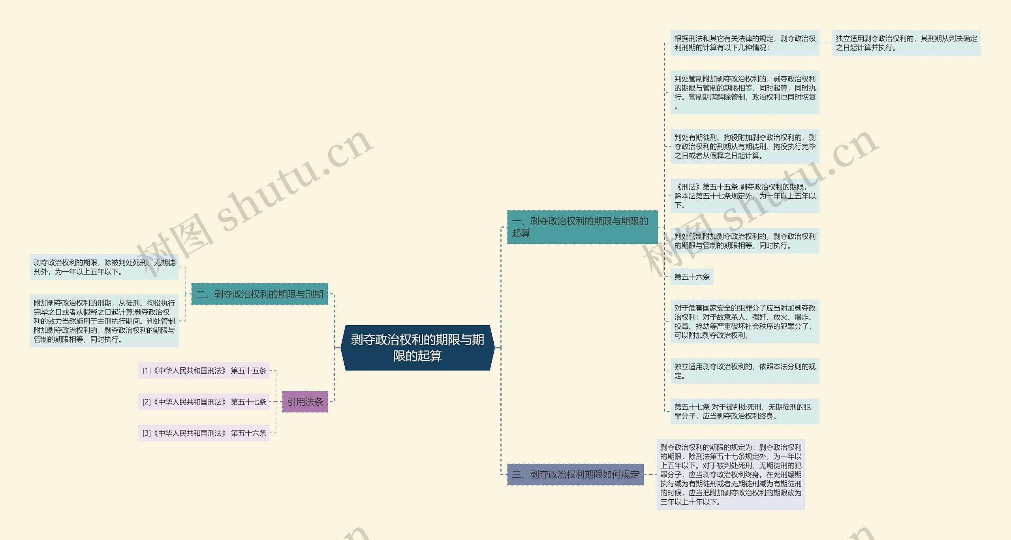This screenshot has width=1011, height=540.
Task: Select left node 除被判处死刑、无期徒刑外
Action: [104, 267]
